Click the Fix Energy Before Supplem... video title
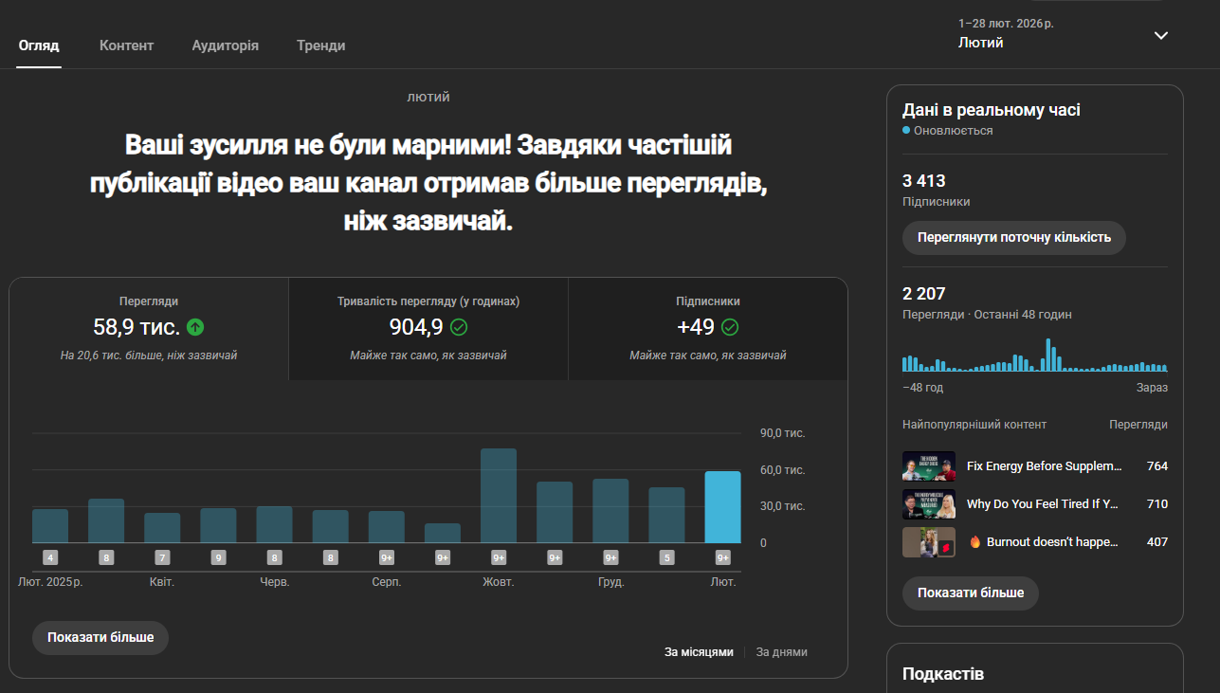The width and height of the screenshot is (1220, 693). (x=1044, y=466)
